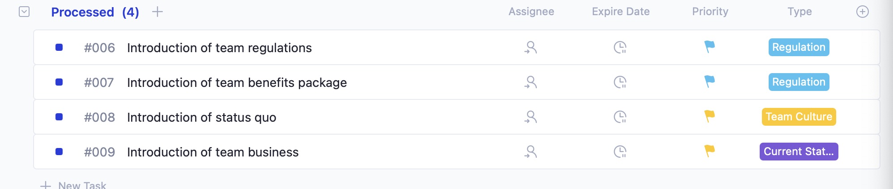893x189 pixels.
Task: Click the yellow priority flag on task #008
Action: pyautogui.click(x=710, y=116)
